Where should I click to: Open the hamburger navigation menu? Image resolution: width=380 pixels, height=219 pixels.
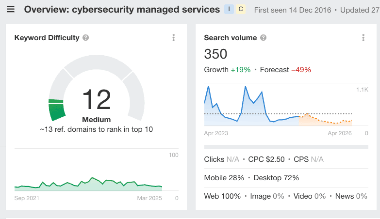coord(10,10)
